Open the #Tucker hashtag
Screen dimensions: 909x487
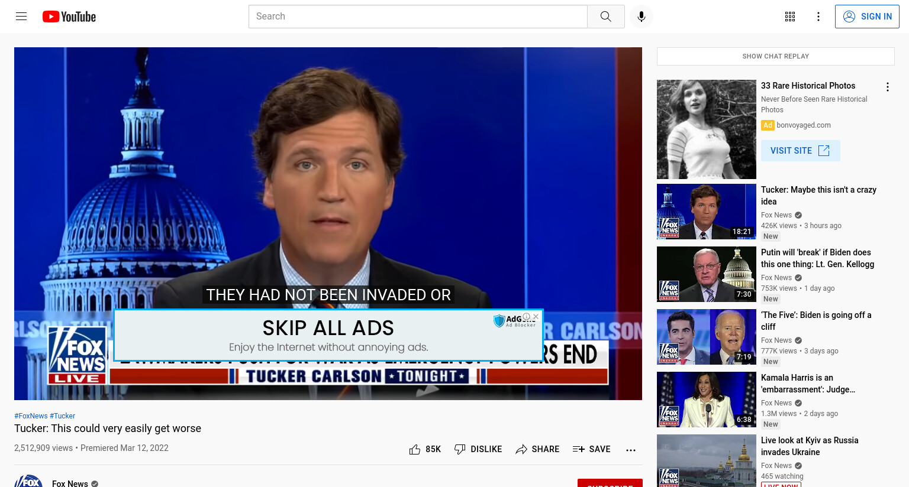point(63,416)
